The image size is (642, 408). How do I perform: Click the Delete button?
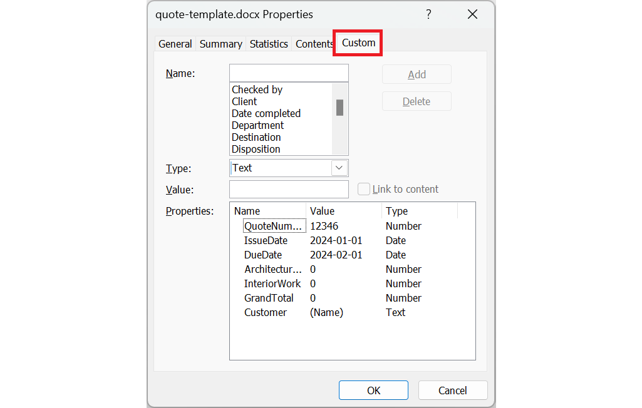point(417,101)
